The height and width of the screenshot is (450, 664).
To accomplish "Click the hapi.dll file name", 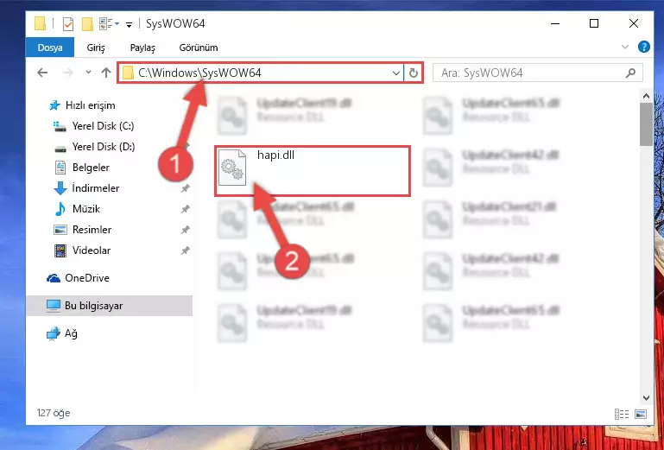I will (275, 155).
